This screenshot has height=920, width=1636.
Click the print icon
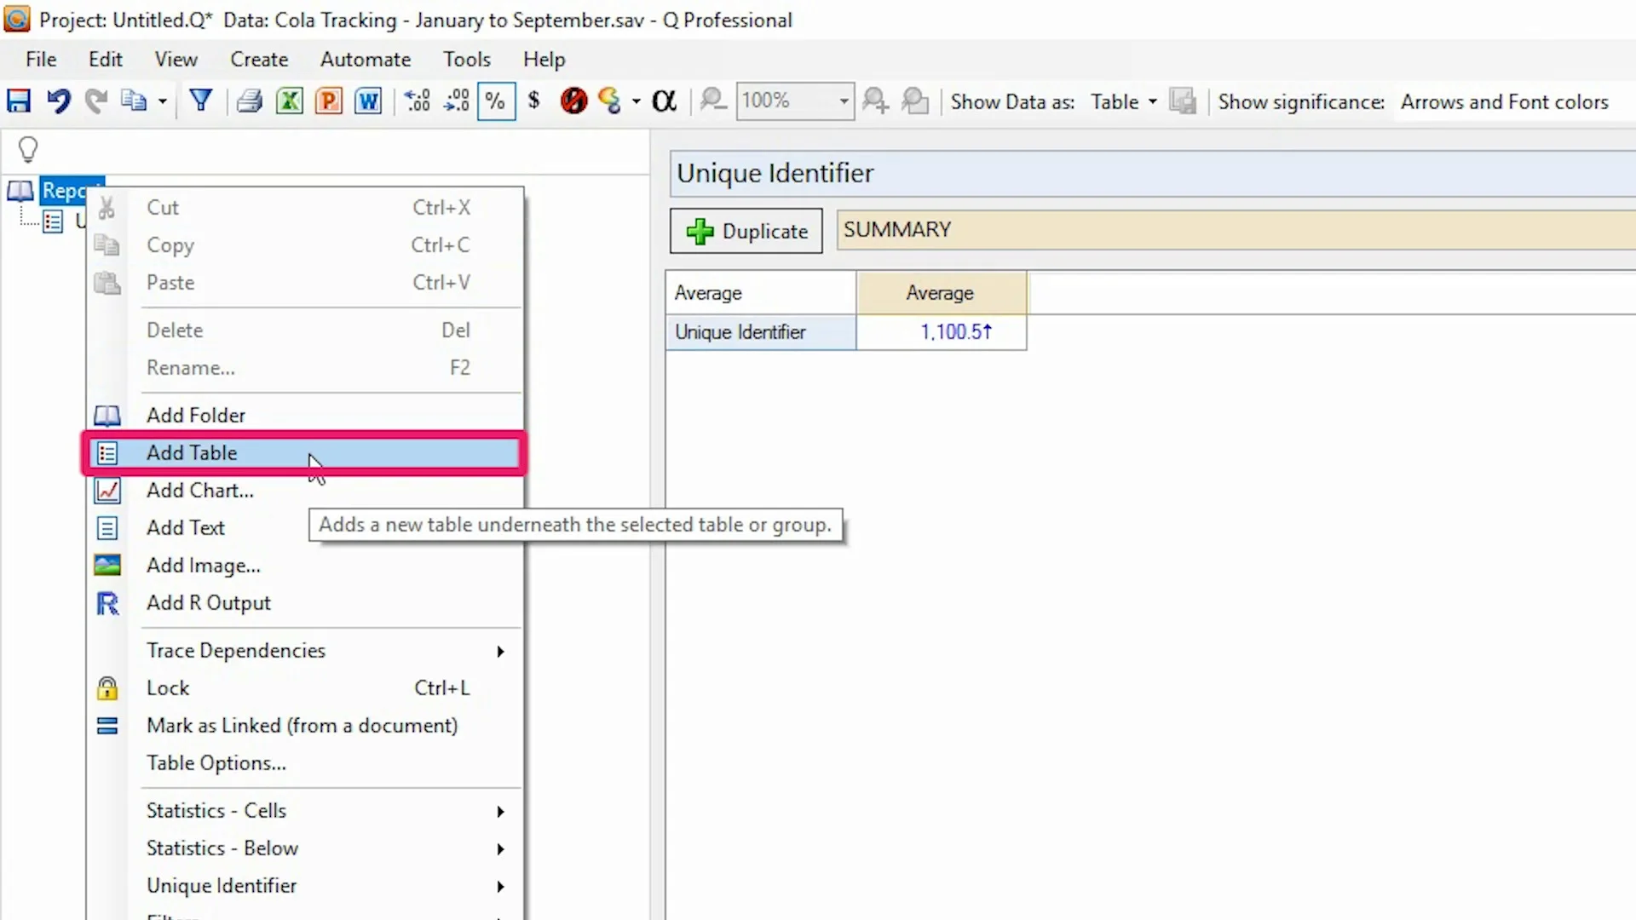pos(250,101)
